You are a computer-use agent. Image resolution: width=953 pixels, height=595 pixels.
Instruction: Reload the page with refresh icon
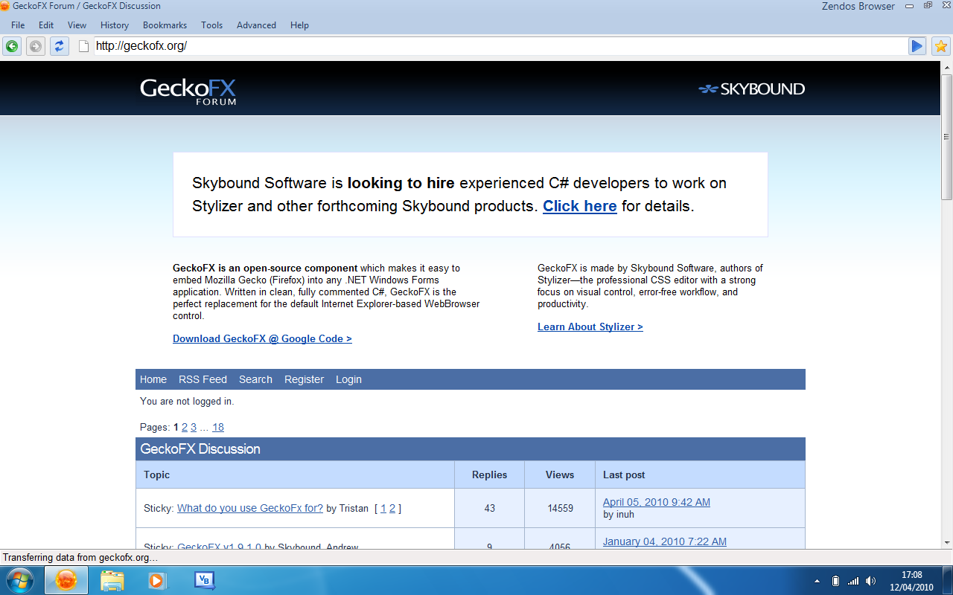[x=60, y=46]
